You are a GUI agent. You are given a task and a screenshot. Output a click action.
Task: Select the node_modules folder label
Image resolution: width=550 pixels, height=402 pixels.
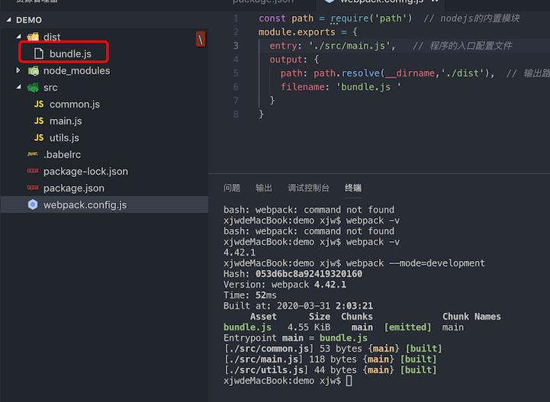(x=77, y=71)
